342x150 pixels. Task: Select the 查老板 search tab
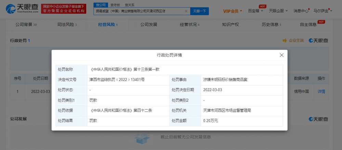(x=115, y=5)
